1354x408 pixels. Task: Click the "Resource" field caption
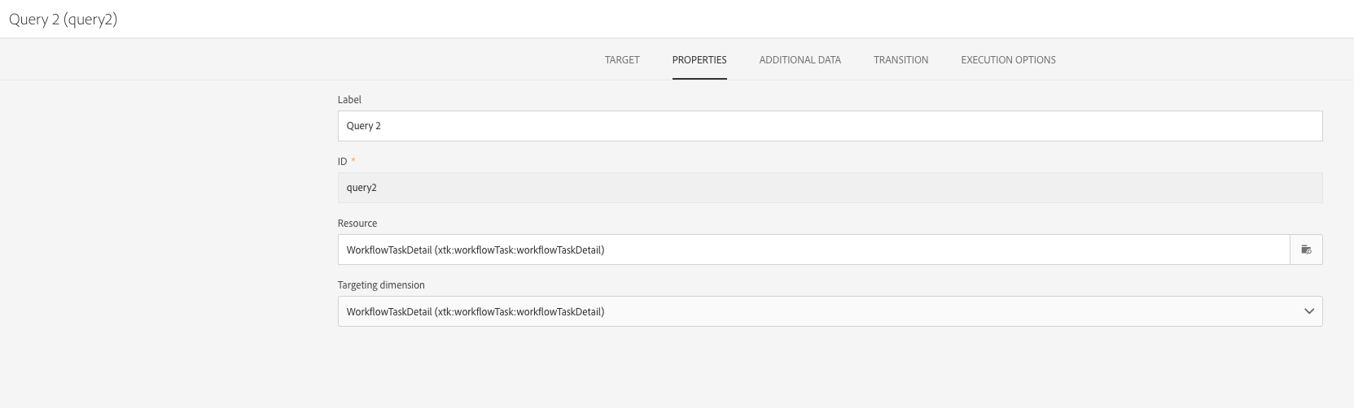point(357,224)
